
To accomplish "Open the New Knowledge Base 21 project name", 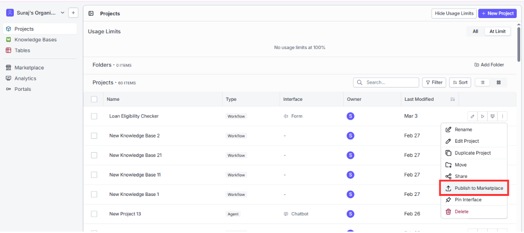I will [136, 155].
